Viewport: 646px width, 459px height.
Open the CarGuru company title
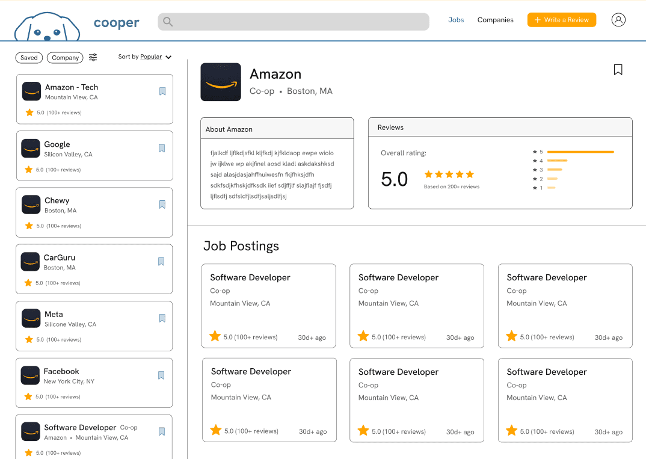click(60, 257)
